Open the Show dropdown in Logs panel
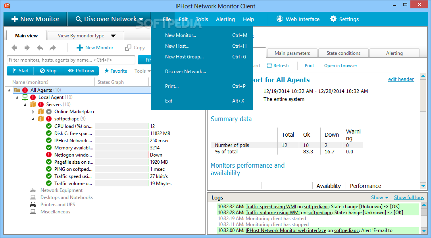431x238 pixels. click(379, 197)
